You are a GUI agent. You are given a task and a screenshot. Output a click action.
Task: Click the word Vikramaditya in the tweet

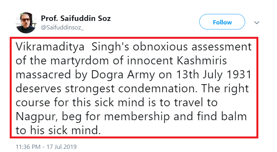point(50,47)
